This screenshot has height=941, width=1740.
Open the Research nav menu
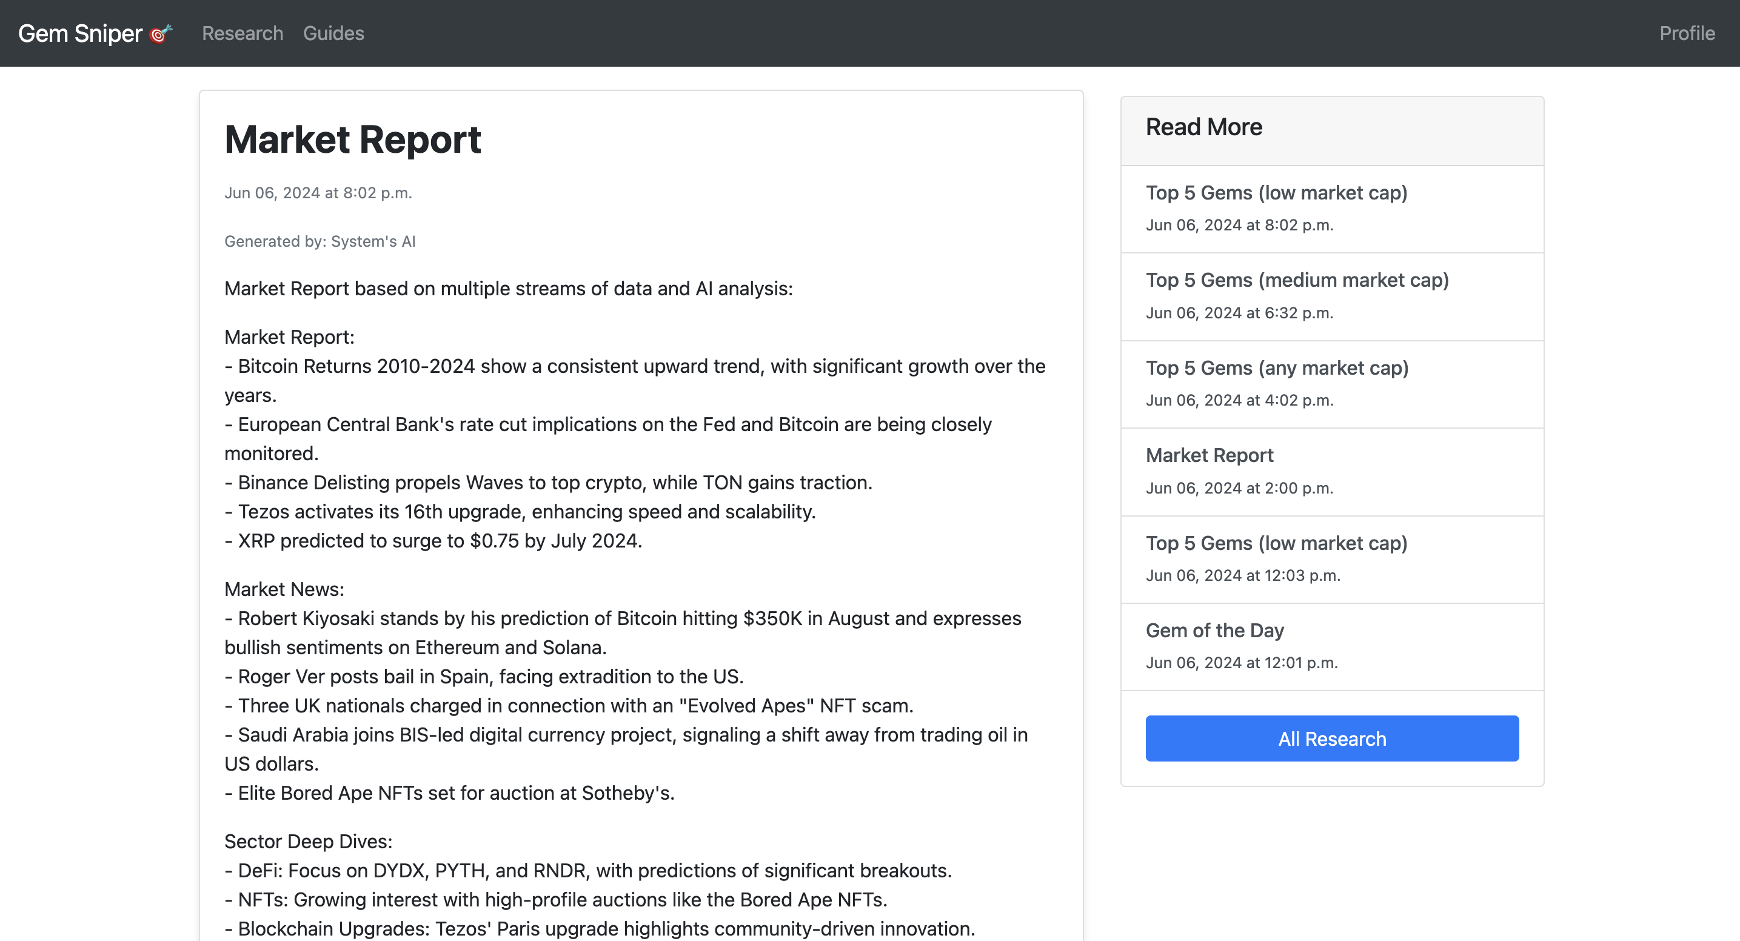(243, 33)
